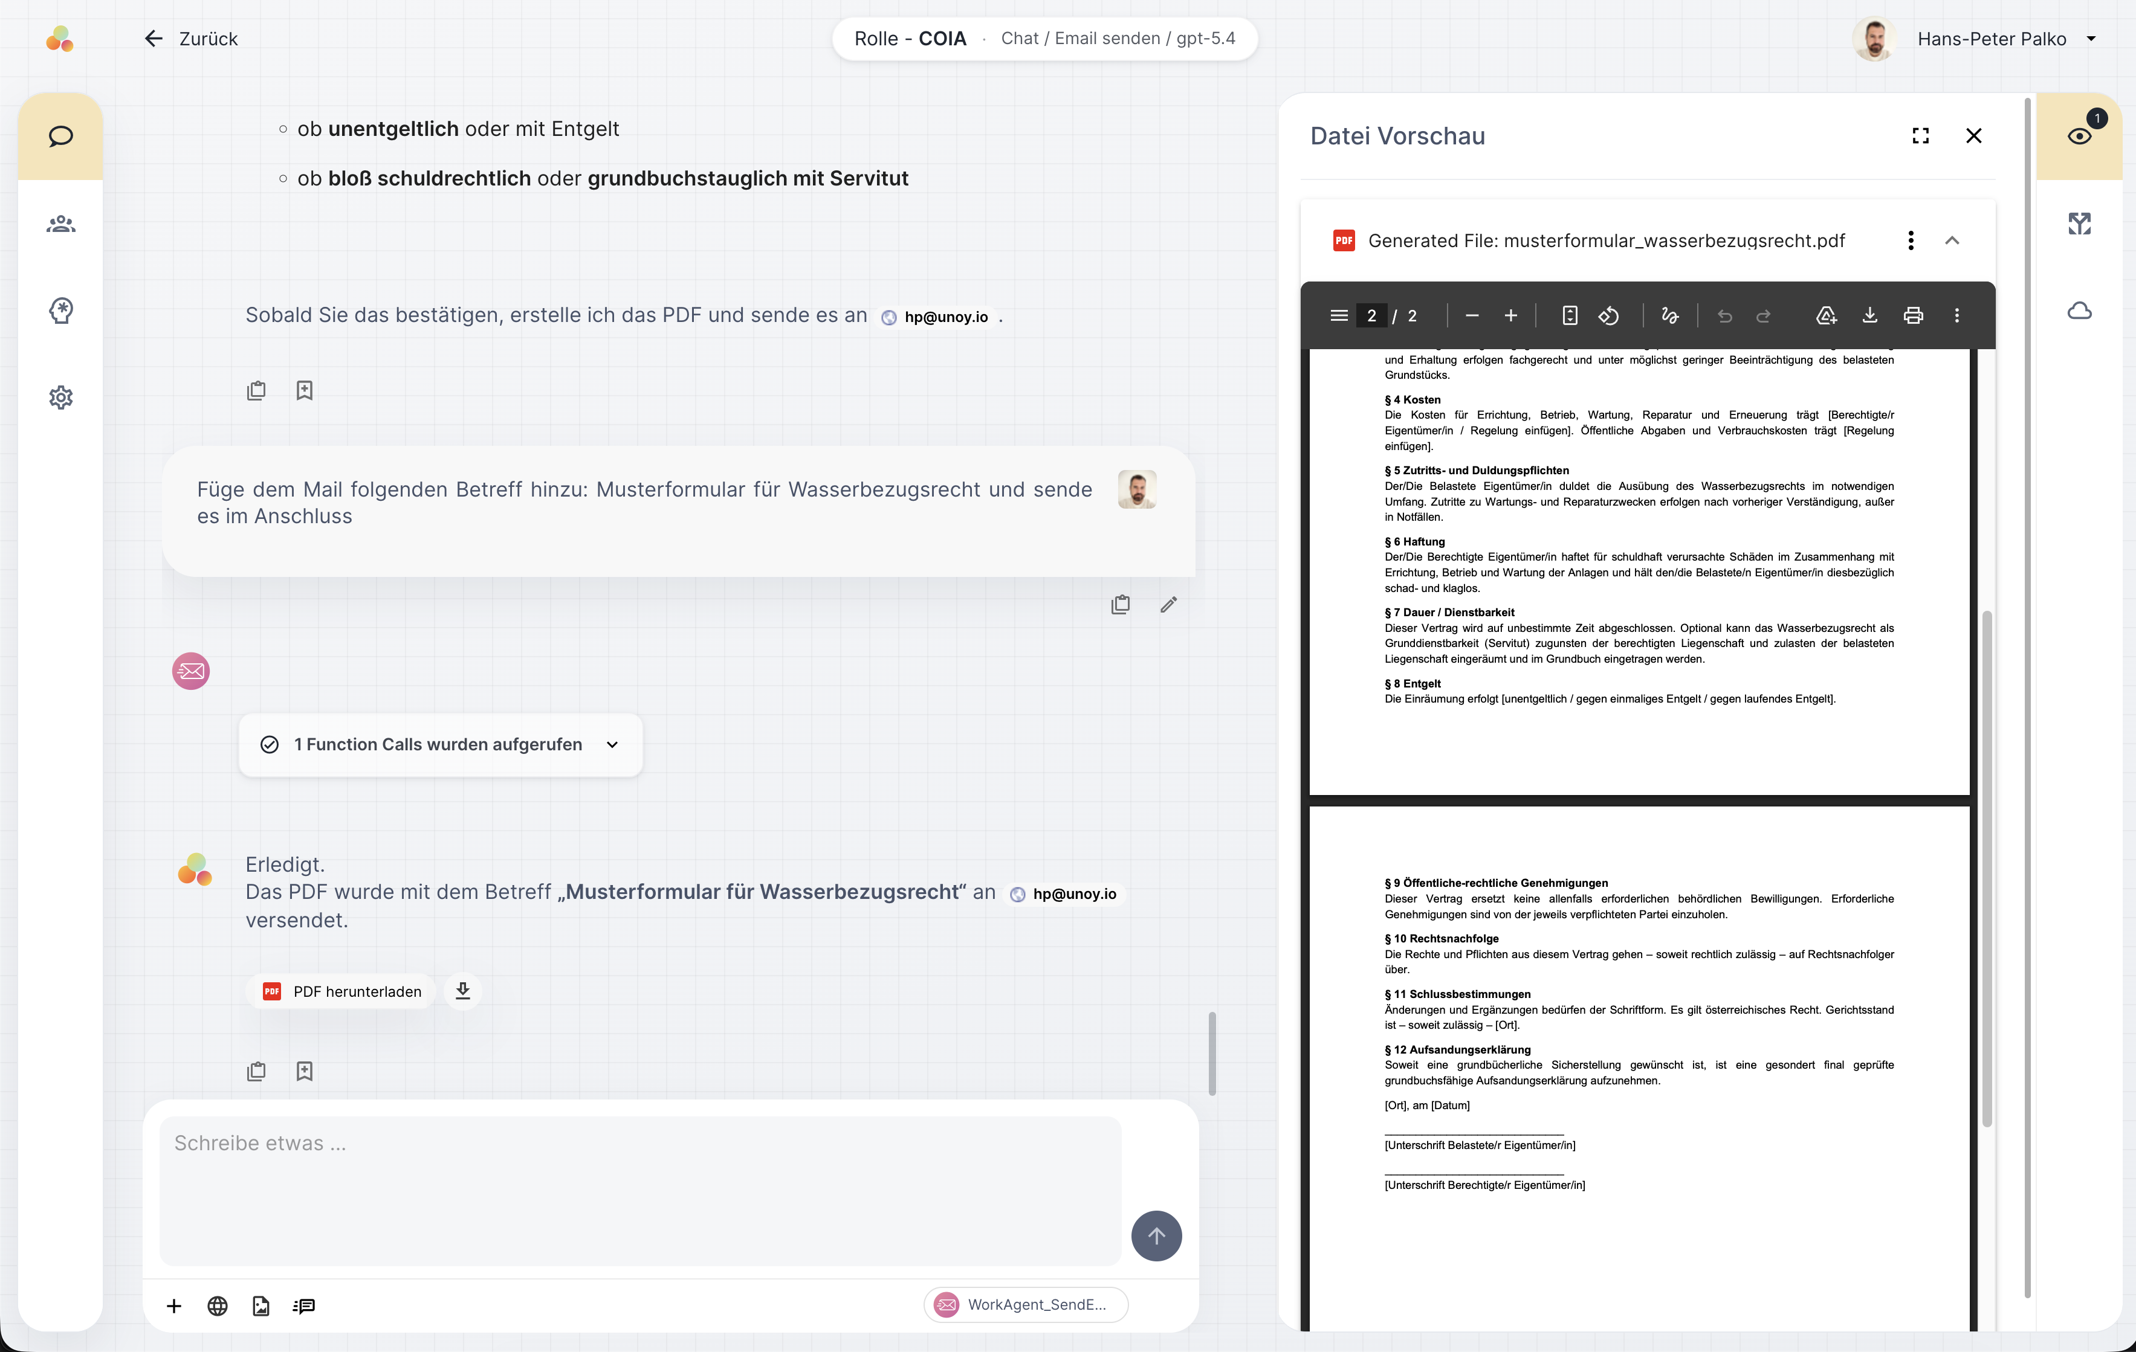
Task: Click the file image icon below the input
Action: click(261, 1306)
